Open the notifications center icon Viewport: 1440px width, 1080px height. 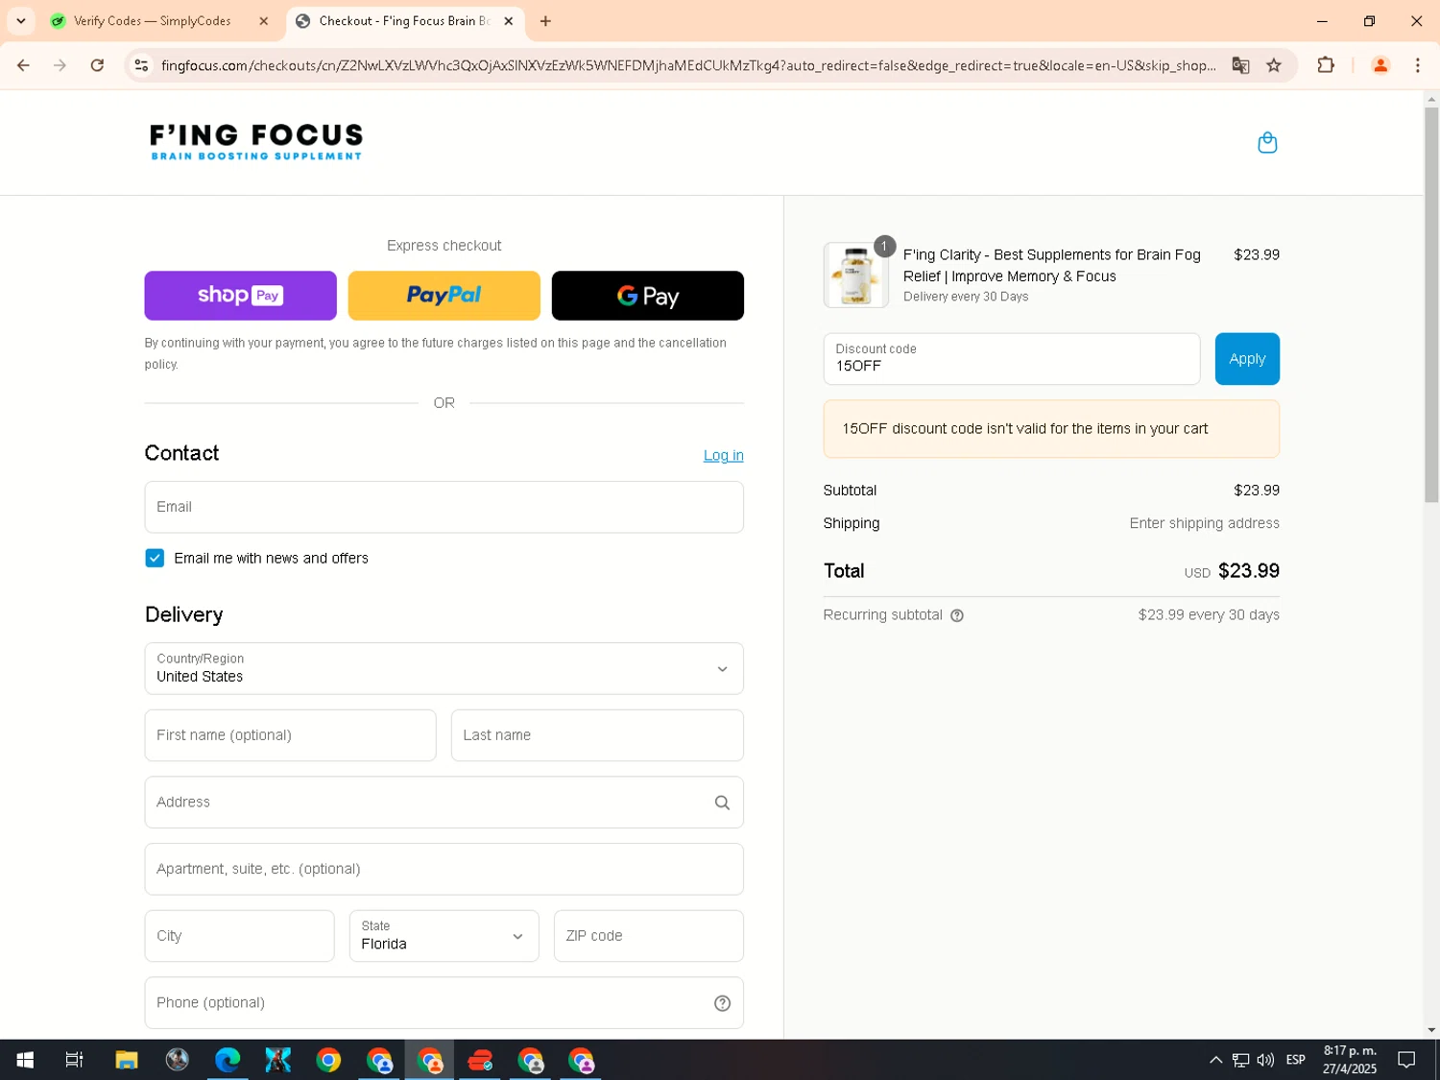pyautogui.click(x=1406, y=1060)
